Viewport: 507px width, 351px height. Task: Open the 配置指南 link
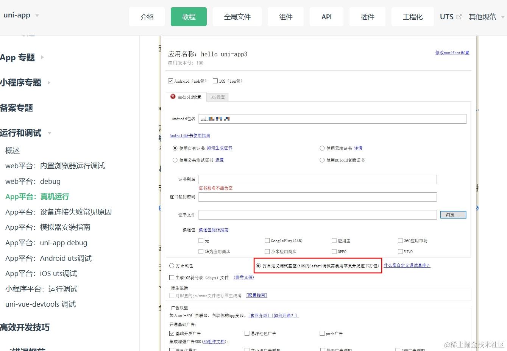257,295
